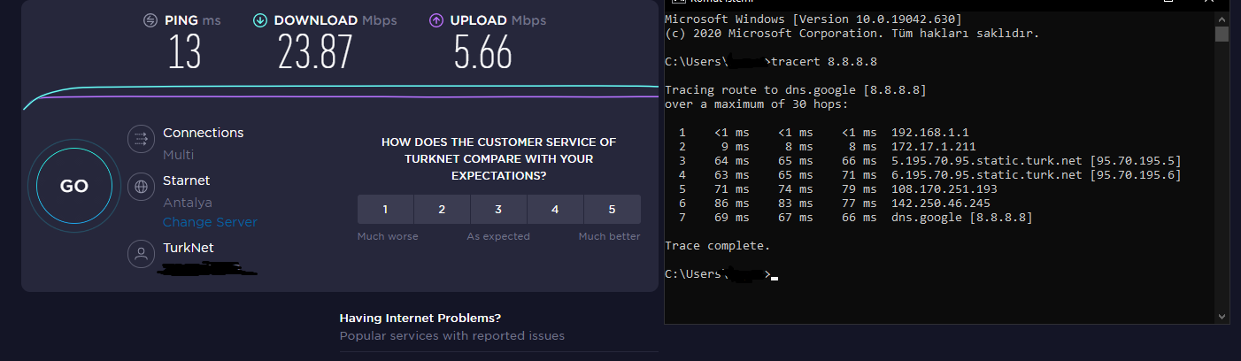1241x361 pixels.
Task: Click Popular services with reported issues
Action: [x=452, y=336]
